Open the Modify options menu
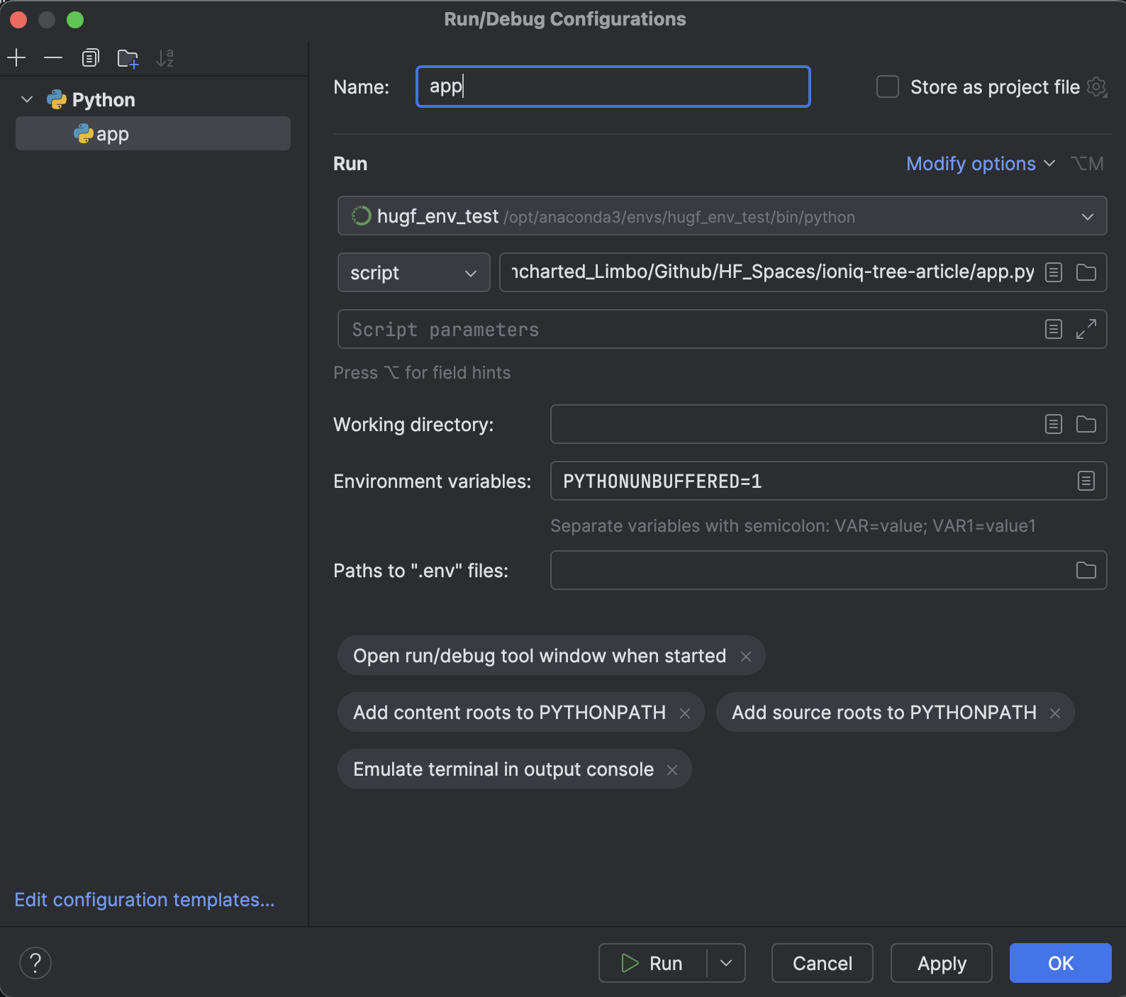This screenshot has height=997, width=1126. 980,164
